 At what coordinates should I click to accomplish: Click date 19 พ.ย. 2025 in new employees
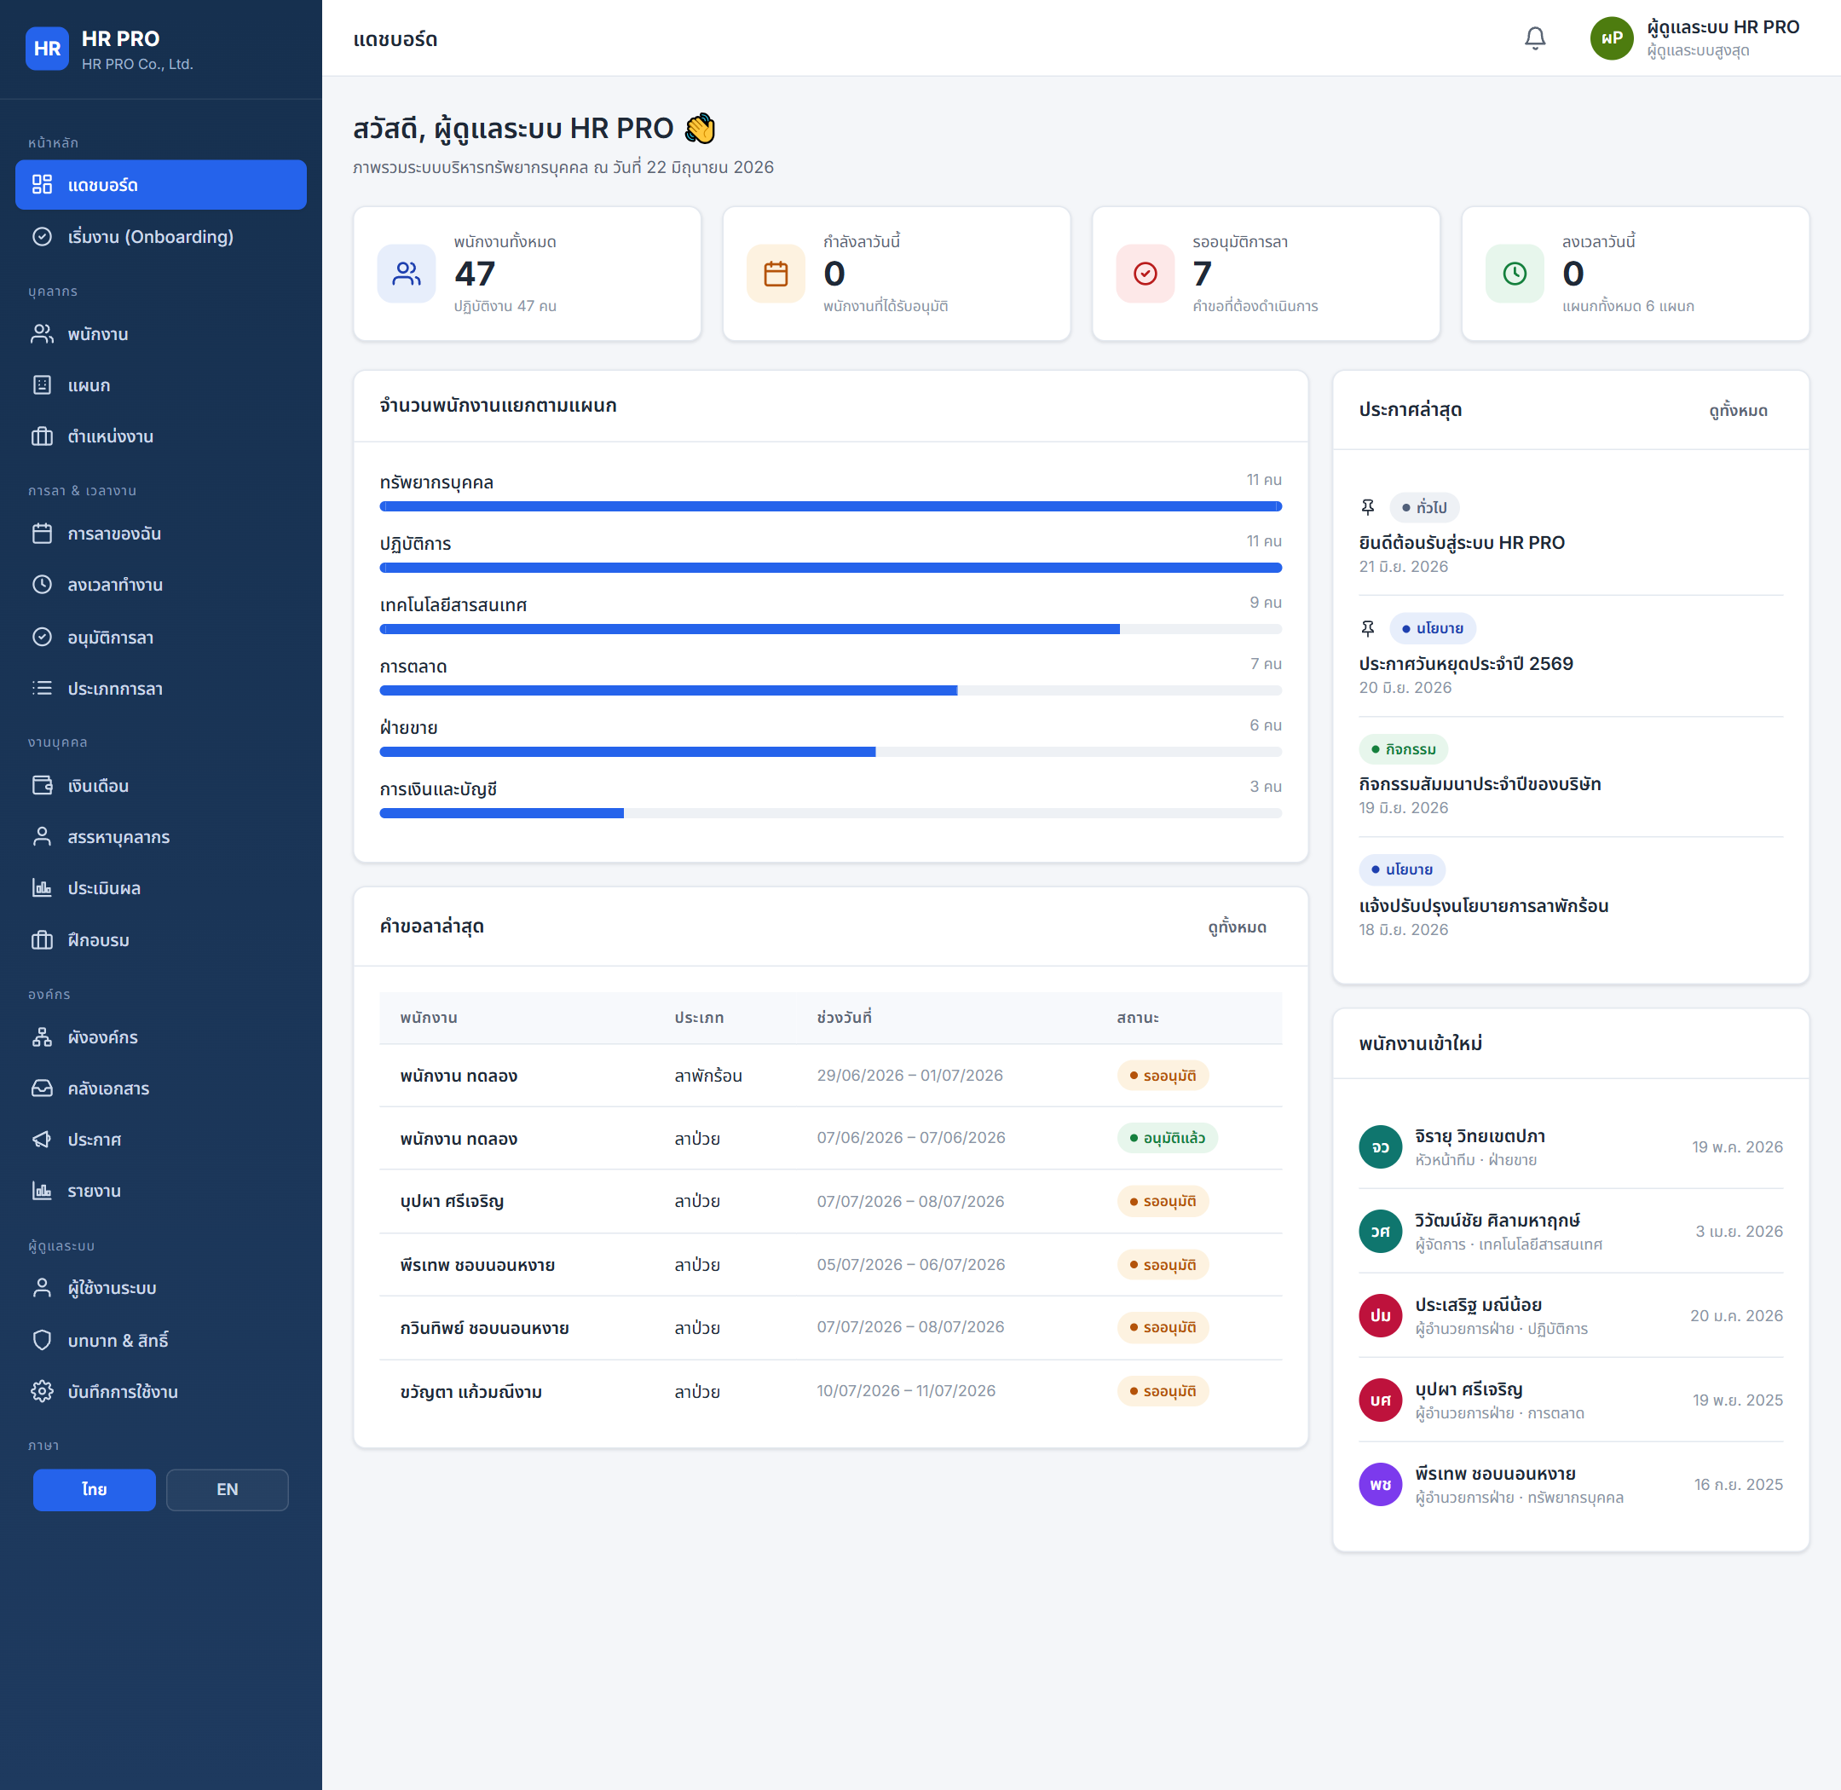1738,1400
